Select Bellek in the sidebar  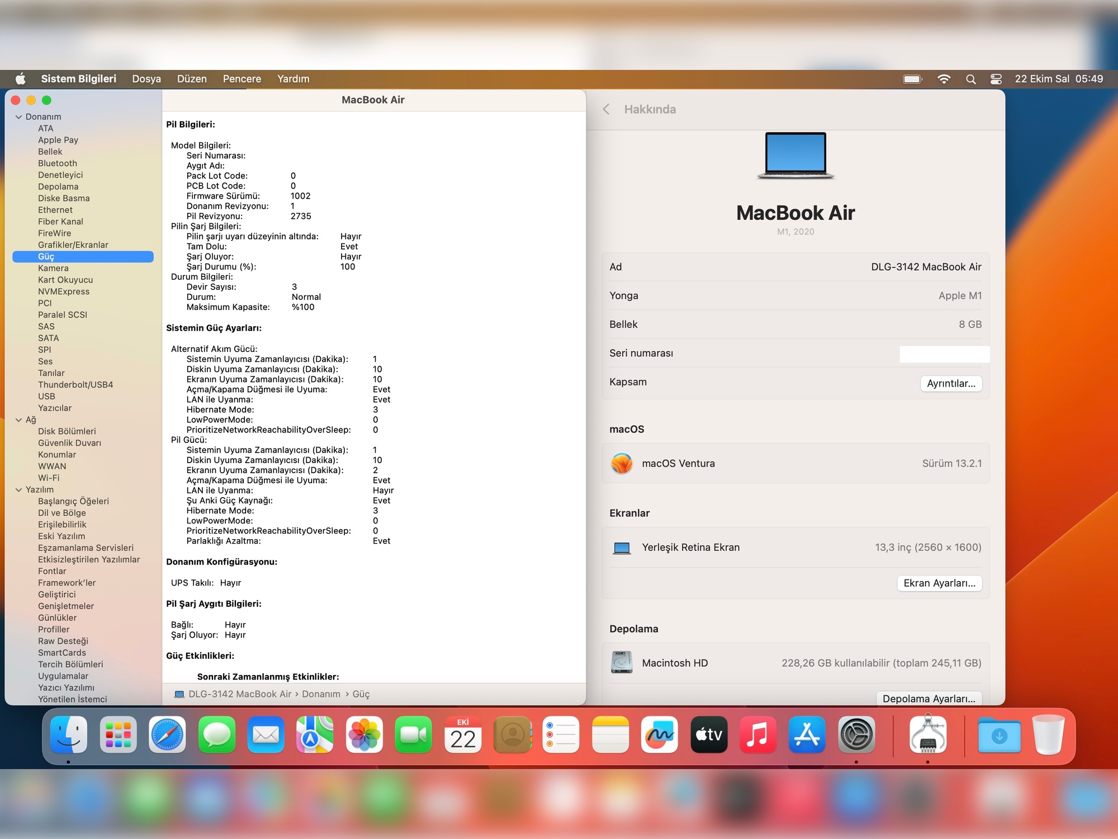[x=50, y=152]
